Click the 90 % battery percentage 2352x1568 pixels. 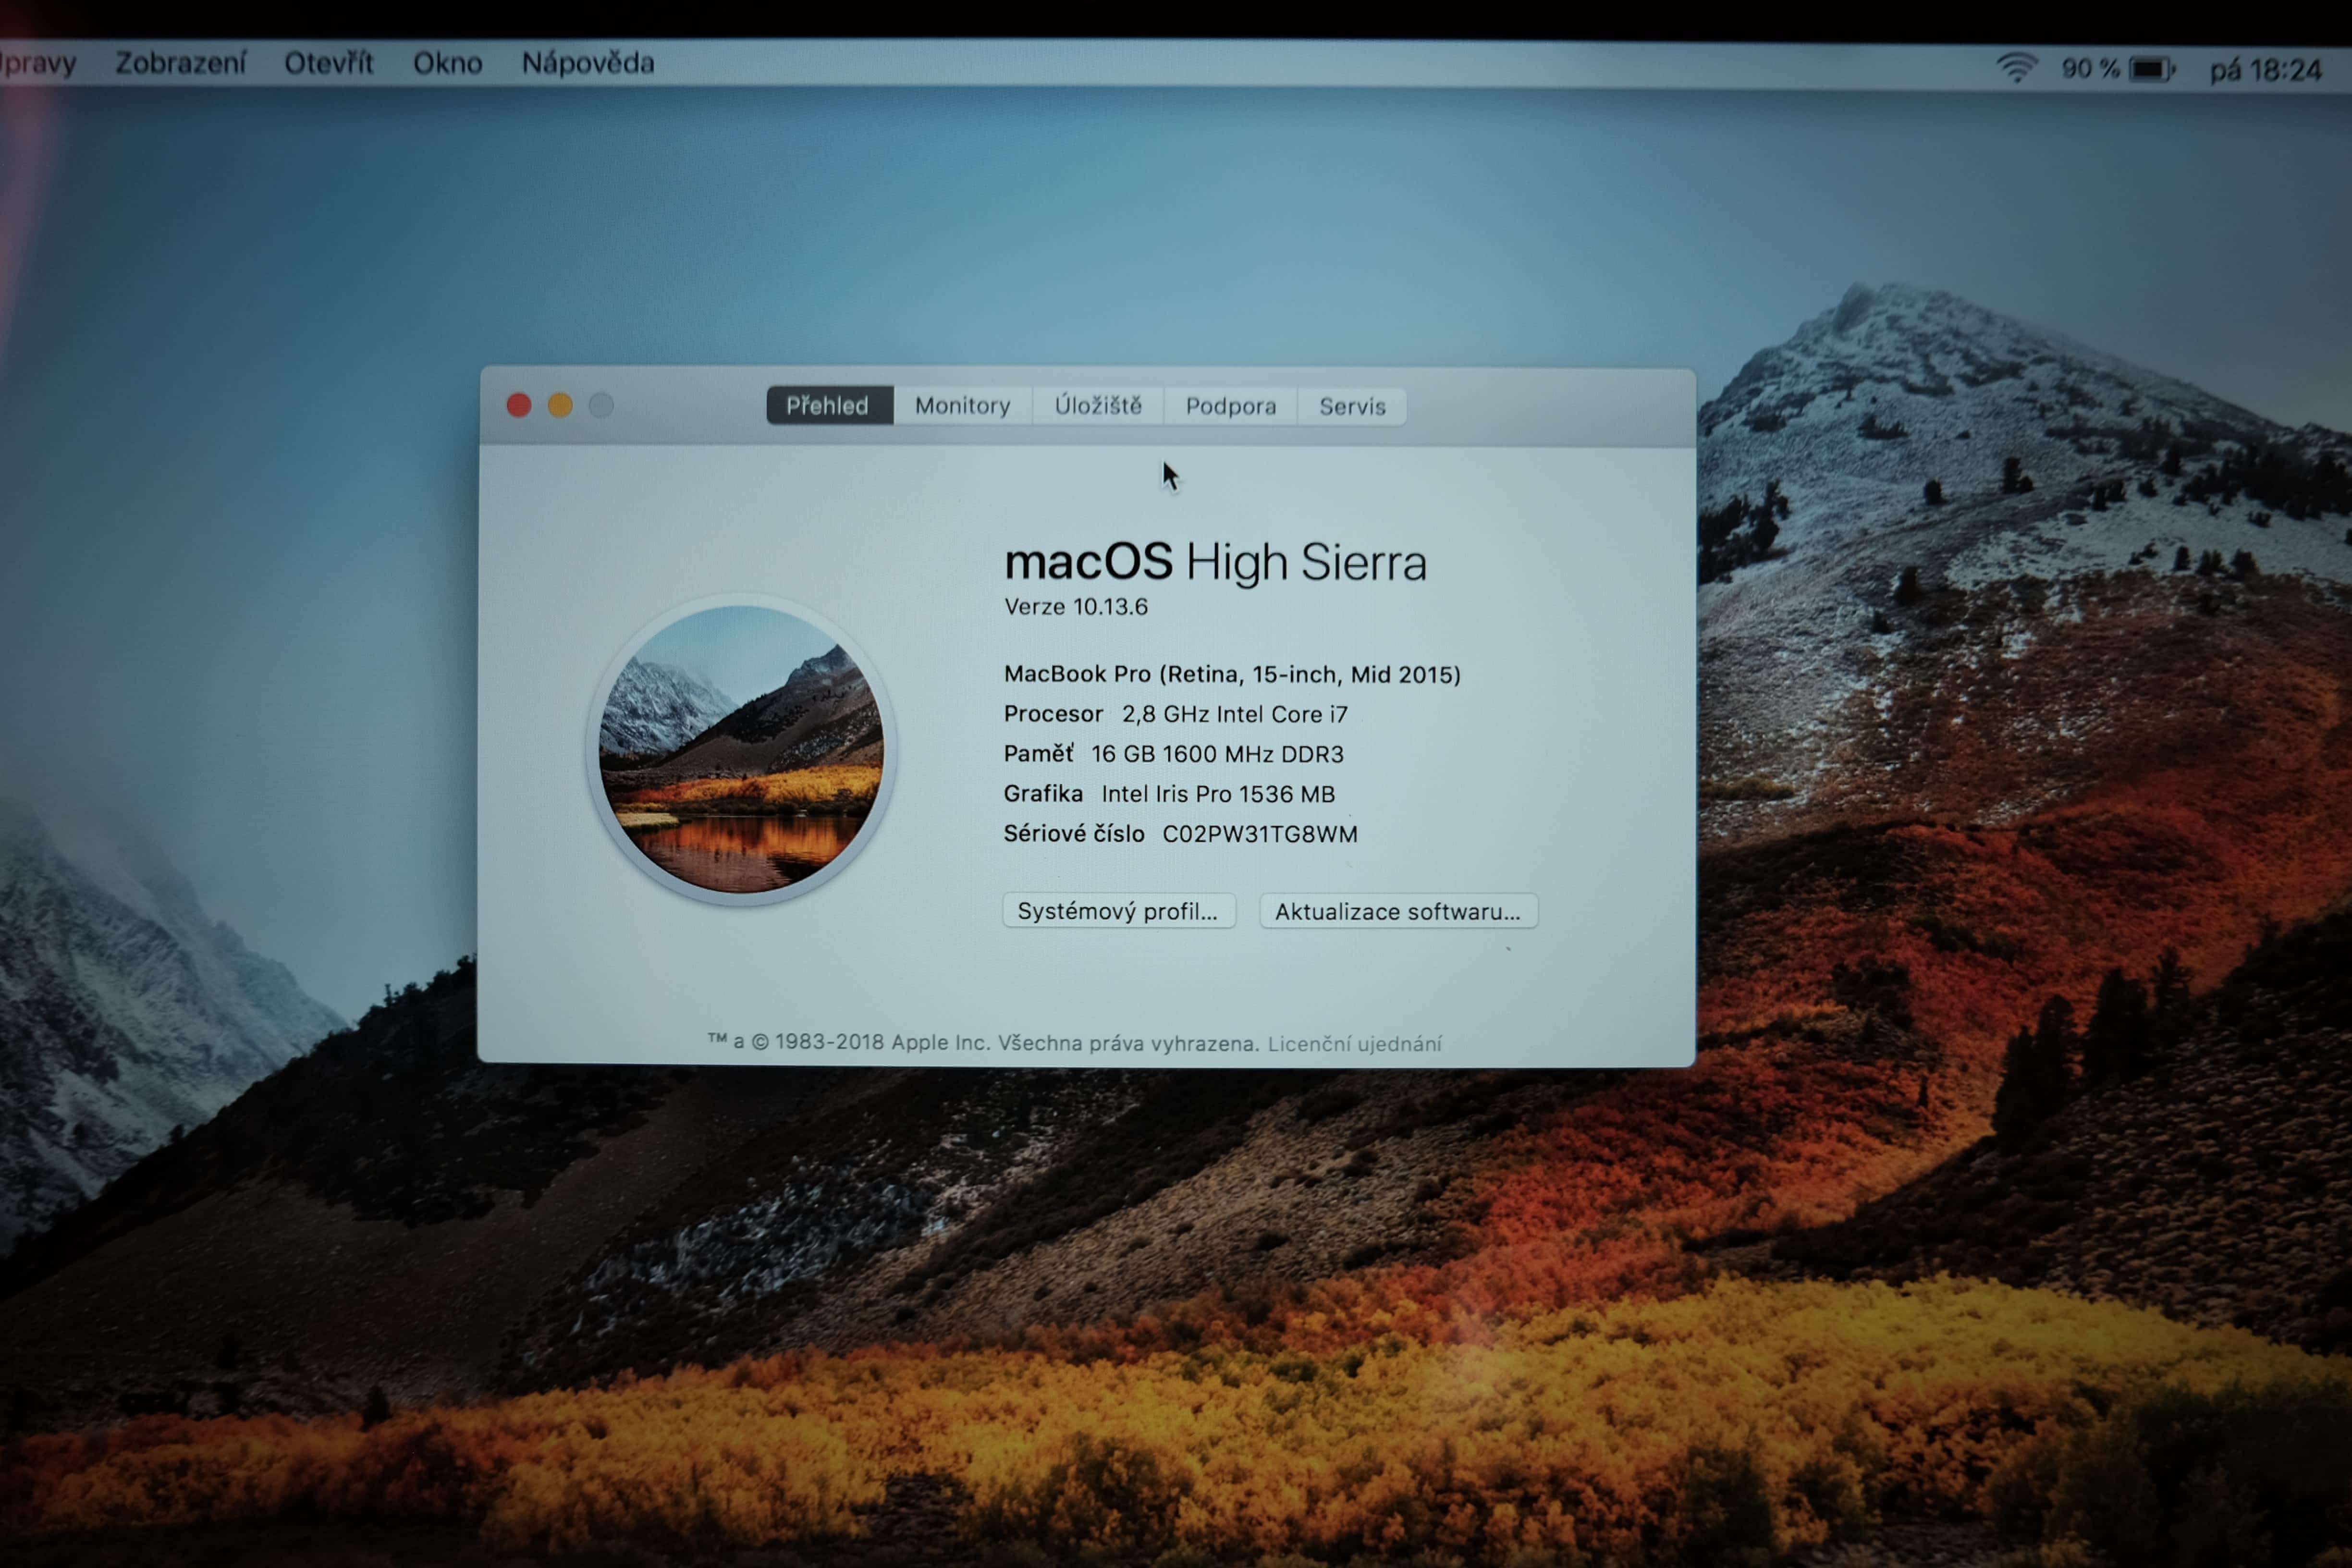pos(2089,69)
